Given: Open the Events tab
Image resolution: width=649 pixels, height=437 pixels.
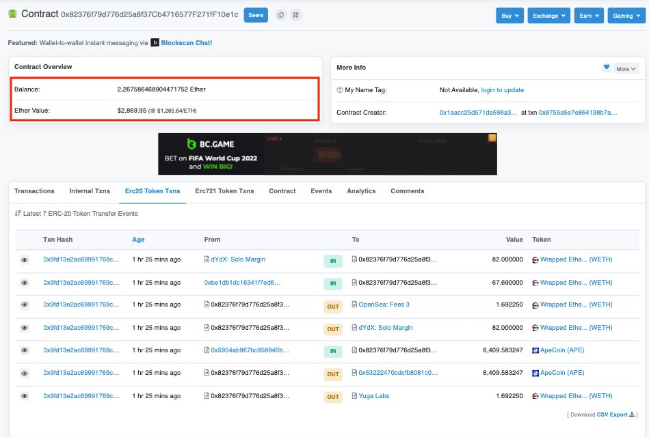Looking at the screenshot, I should (321, 191).
